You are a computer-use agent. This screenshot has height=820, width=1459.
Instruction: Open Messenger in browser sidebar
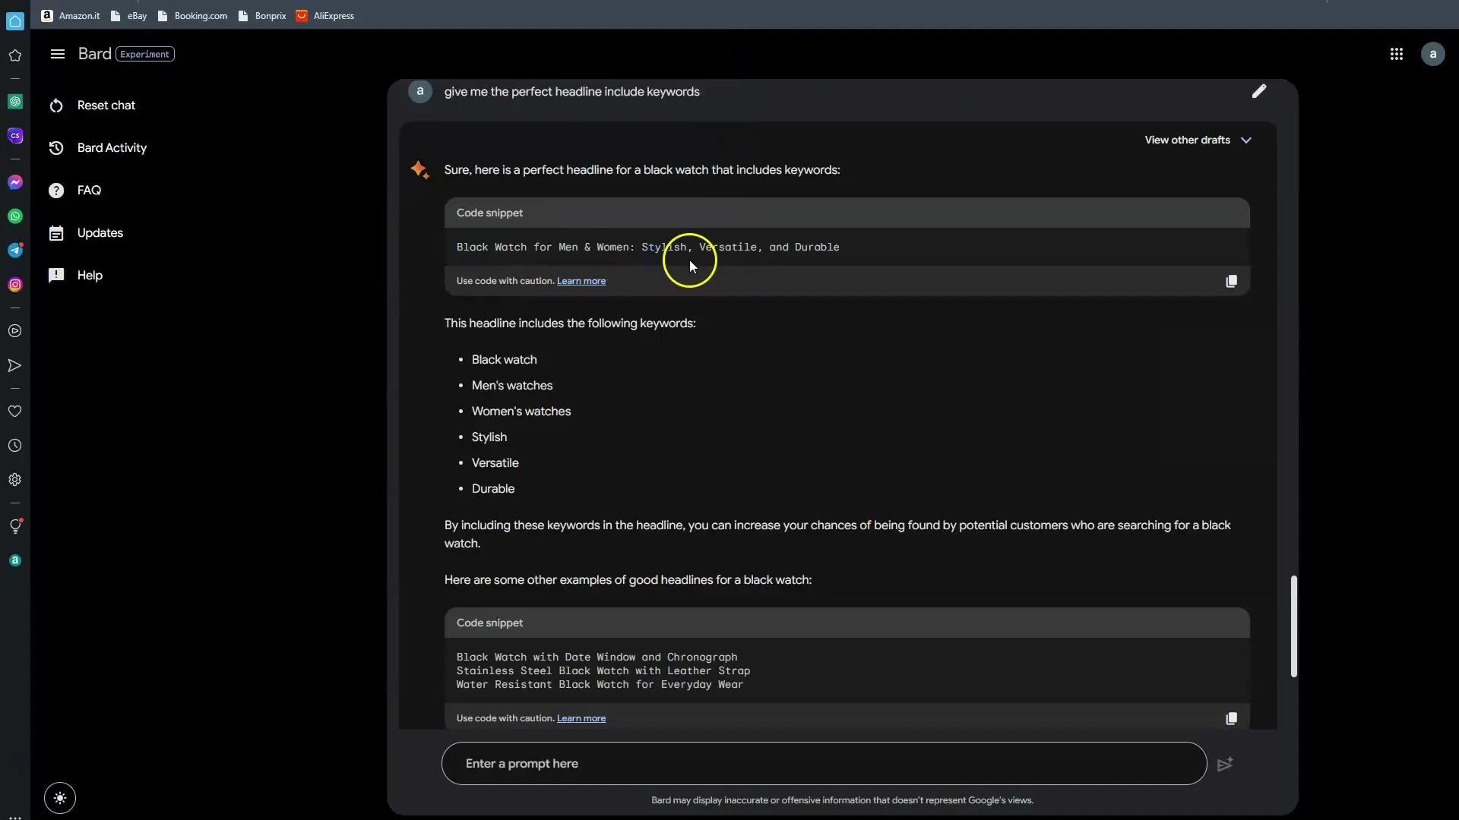(x=15, y=182)
